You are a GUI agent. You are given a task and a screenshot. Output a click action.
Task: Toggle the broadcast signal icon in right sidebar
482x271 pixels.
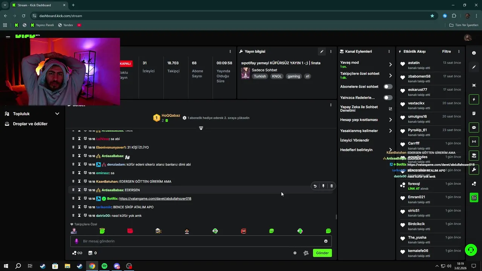pos(474,142)
